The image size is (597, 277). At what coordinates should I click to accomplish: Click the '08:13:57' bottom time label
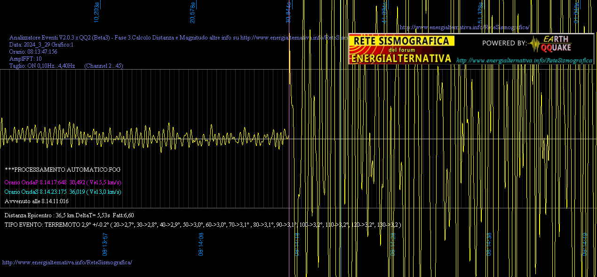(x=105, y=244)
